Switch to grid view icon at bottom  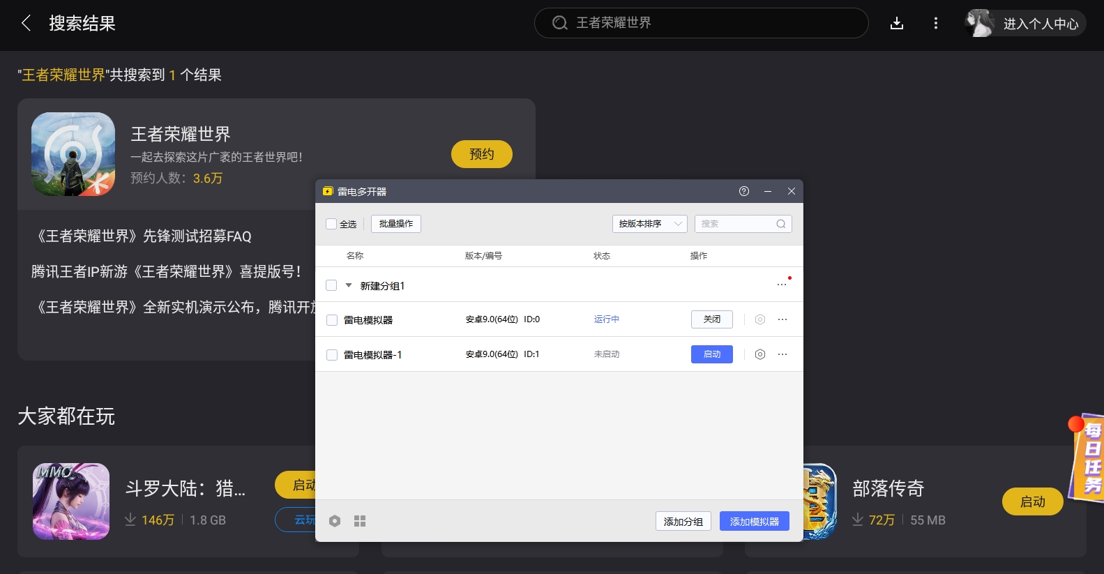coord(360,521)
